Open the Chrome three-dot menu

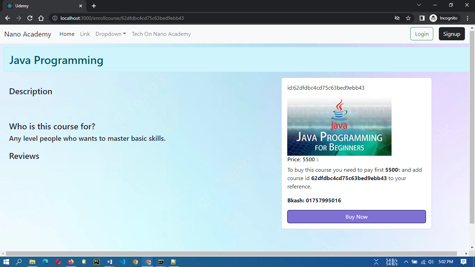[467, 18]
